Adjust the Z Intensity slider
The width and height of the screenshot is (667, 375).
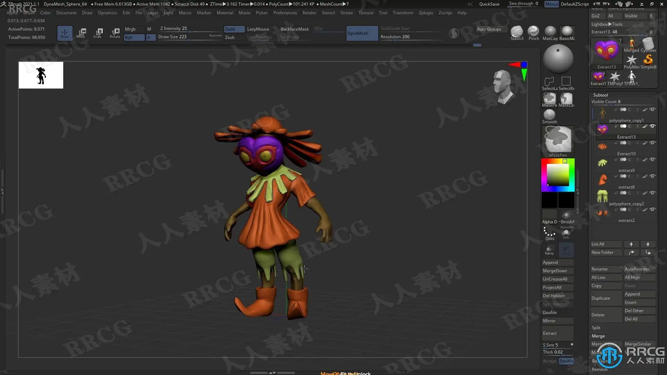pos(190,29)
